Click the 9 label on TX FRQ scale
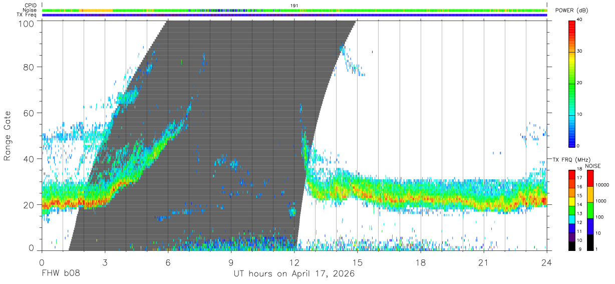615x284 pixels. (x=579, y=249)
